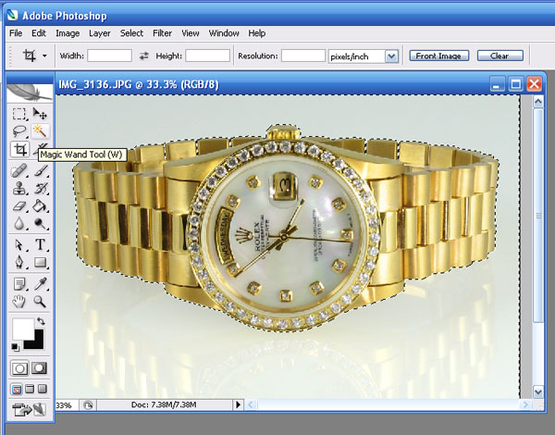The height and width of the screenshot is (435, 555).
Task: Click the Height input field
Action: coord(208,56)
